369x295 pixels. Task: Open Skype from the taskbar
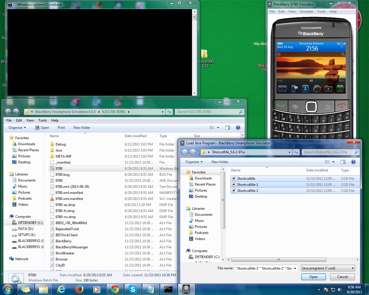click(x=133, y=289)
